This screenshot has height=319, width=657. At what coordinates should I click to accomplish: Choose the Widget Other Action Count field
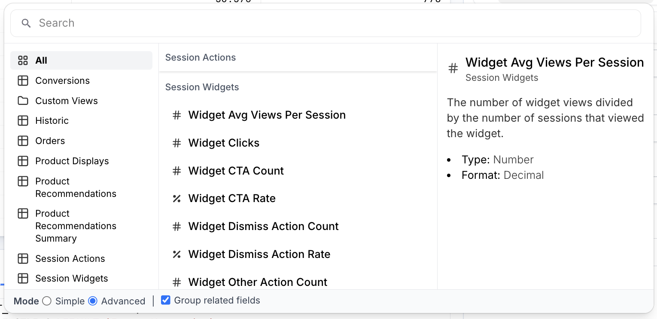(x=258, y=282)
